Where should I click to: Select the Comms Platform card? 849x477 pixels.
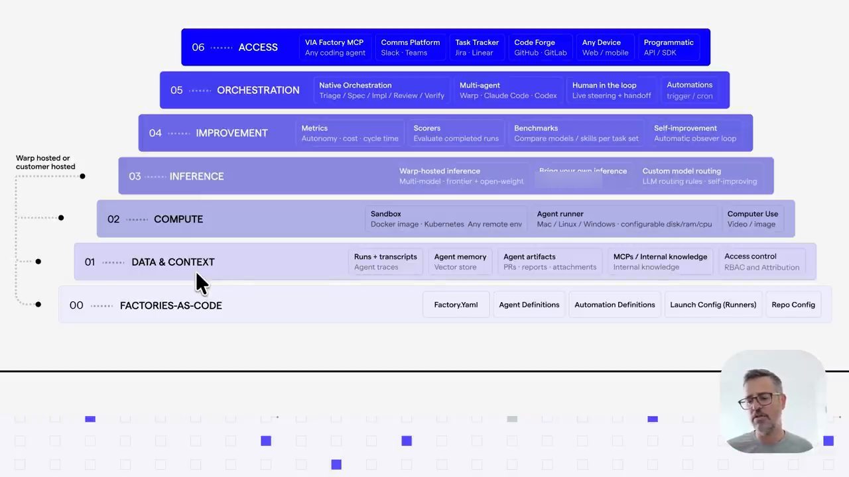click(411, 47)
